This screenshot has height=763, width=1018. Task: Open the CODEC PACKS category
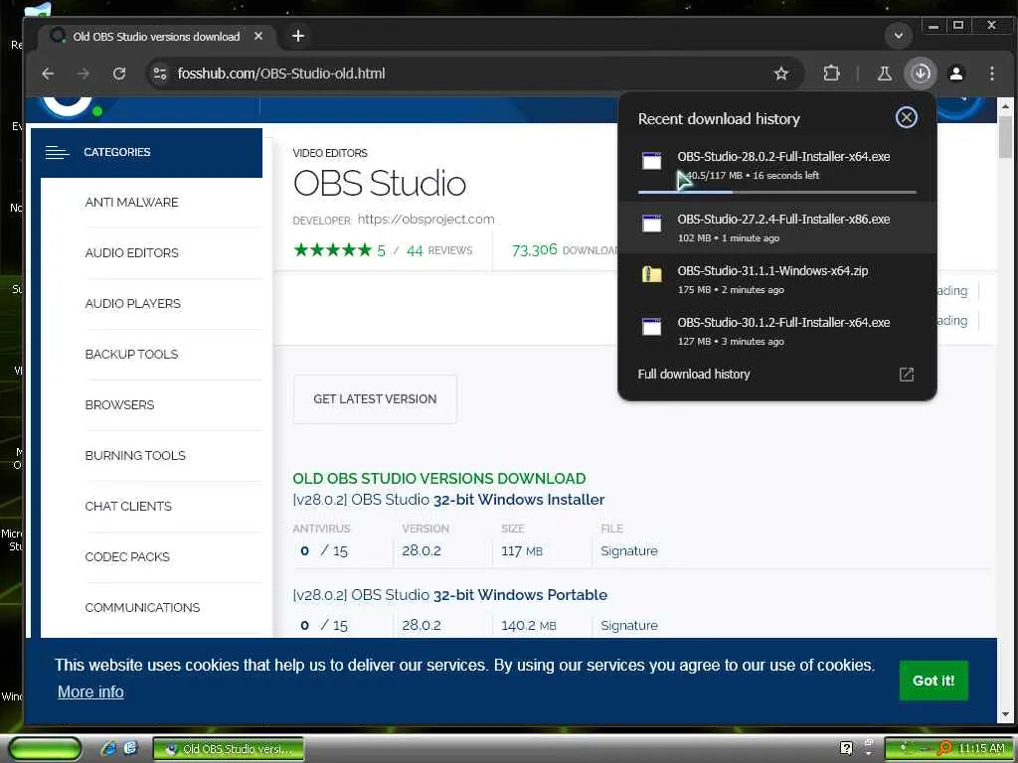(x=127, y=556)
